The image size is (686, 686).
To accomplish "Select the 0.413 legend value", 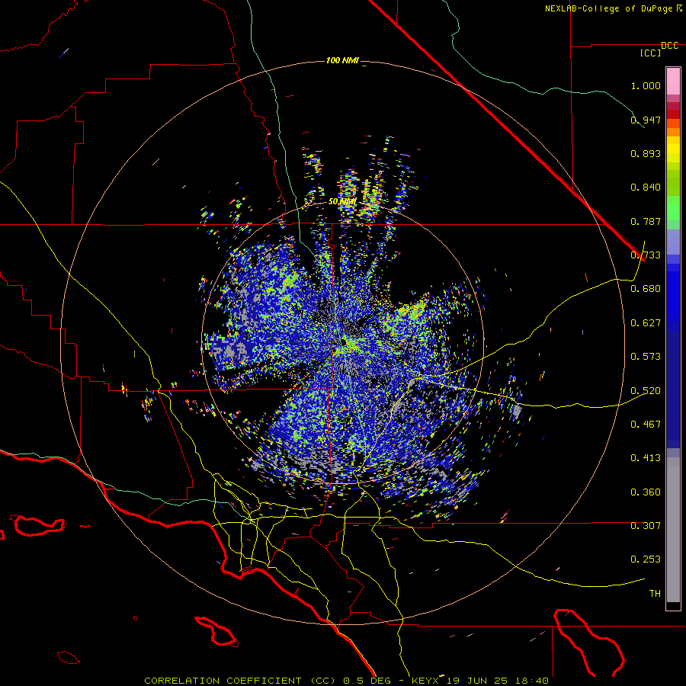I will (x=646, y=458).
